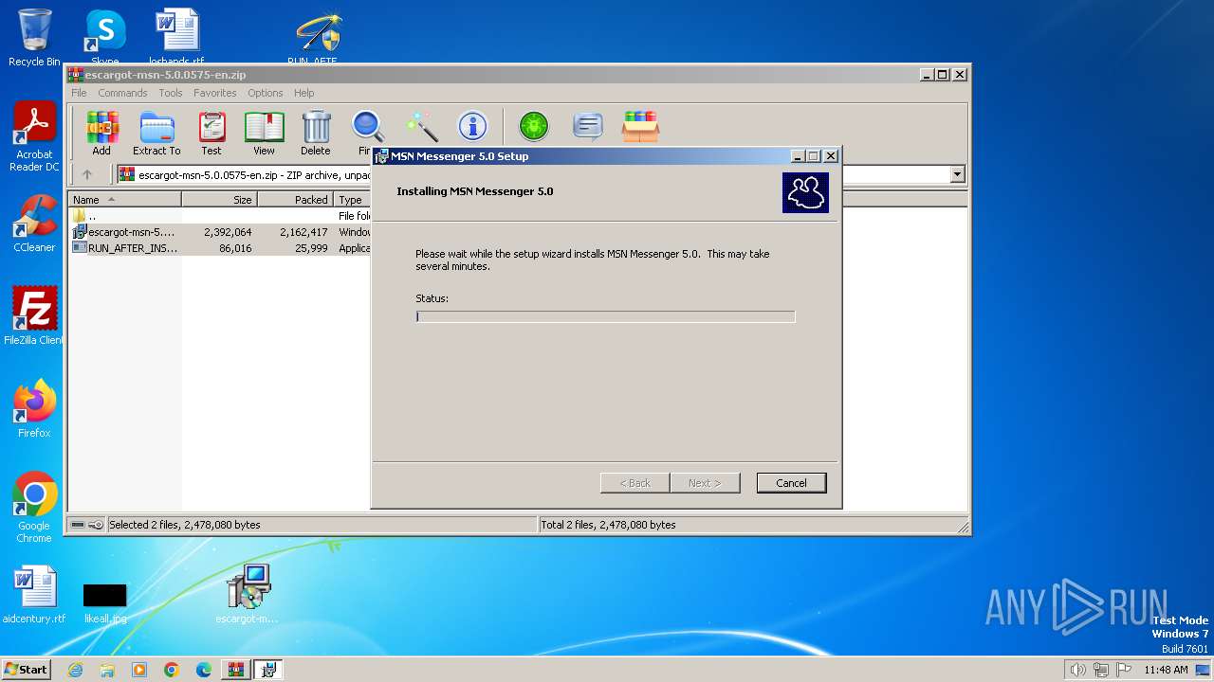This screenshot has height=682, width=1214.
Task: Click the VirusScan green bug icon
Action: 534,126
